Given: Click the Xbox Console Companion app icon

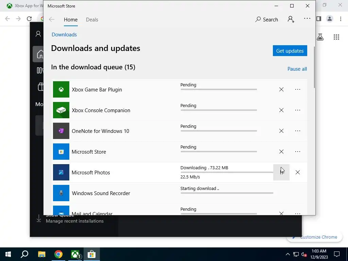Looking at the screenshot, I should (x=61, y=110).
